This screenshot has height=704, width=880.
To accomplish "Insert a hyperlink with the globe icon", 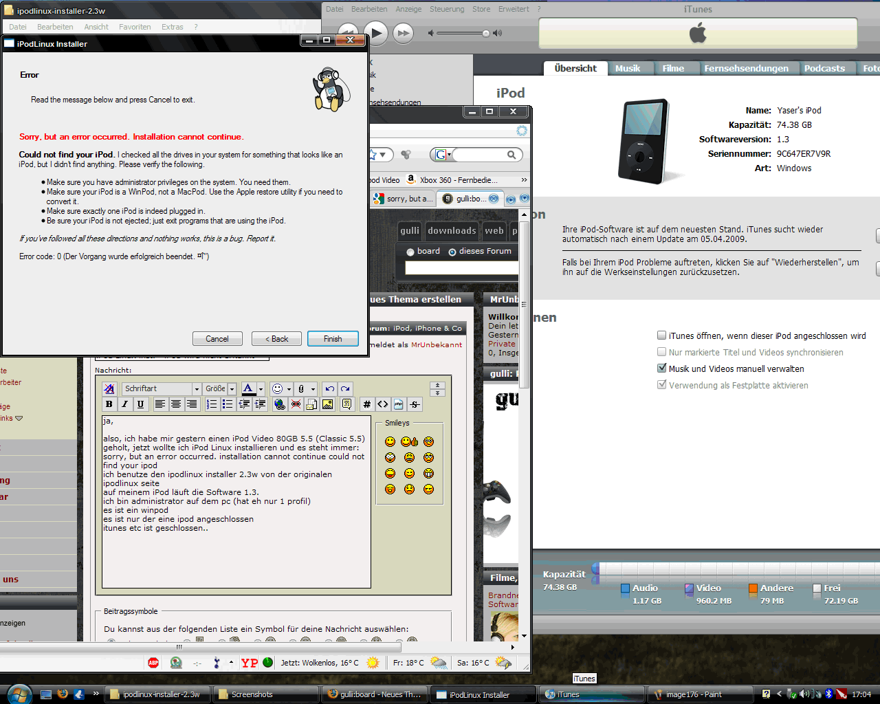I will (280, 404).
